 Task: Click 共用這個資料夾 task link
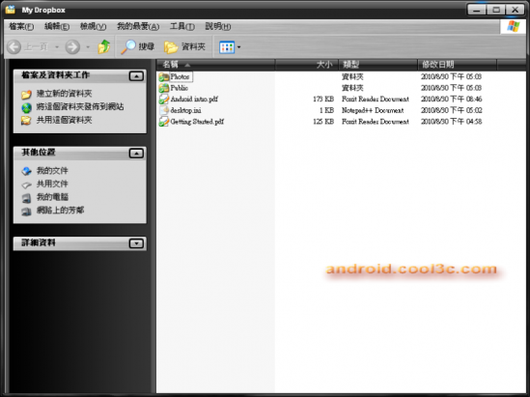(x=65, y=120)
